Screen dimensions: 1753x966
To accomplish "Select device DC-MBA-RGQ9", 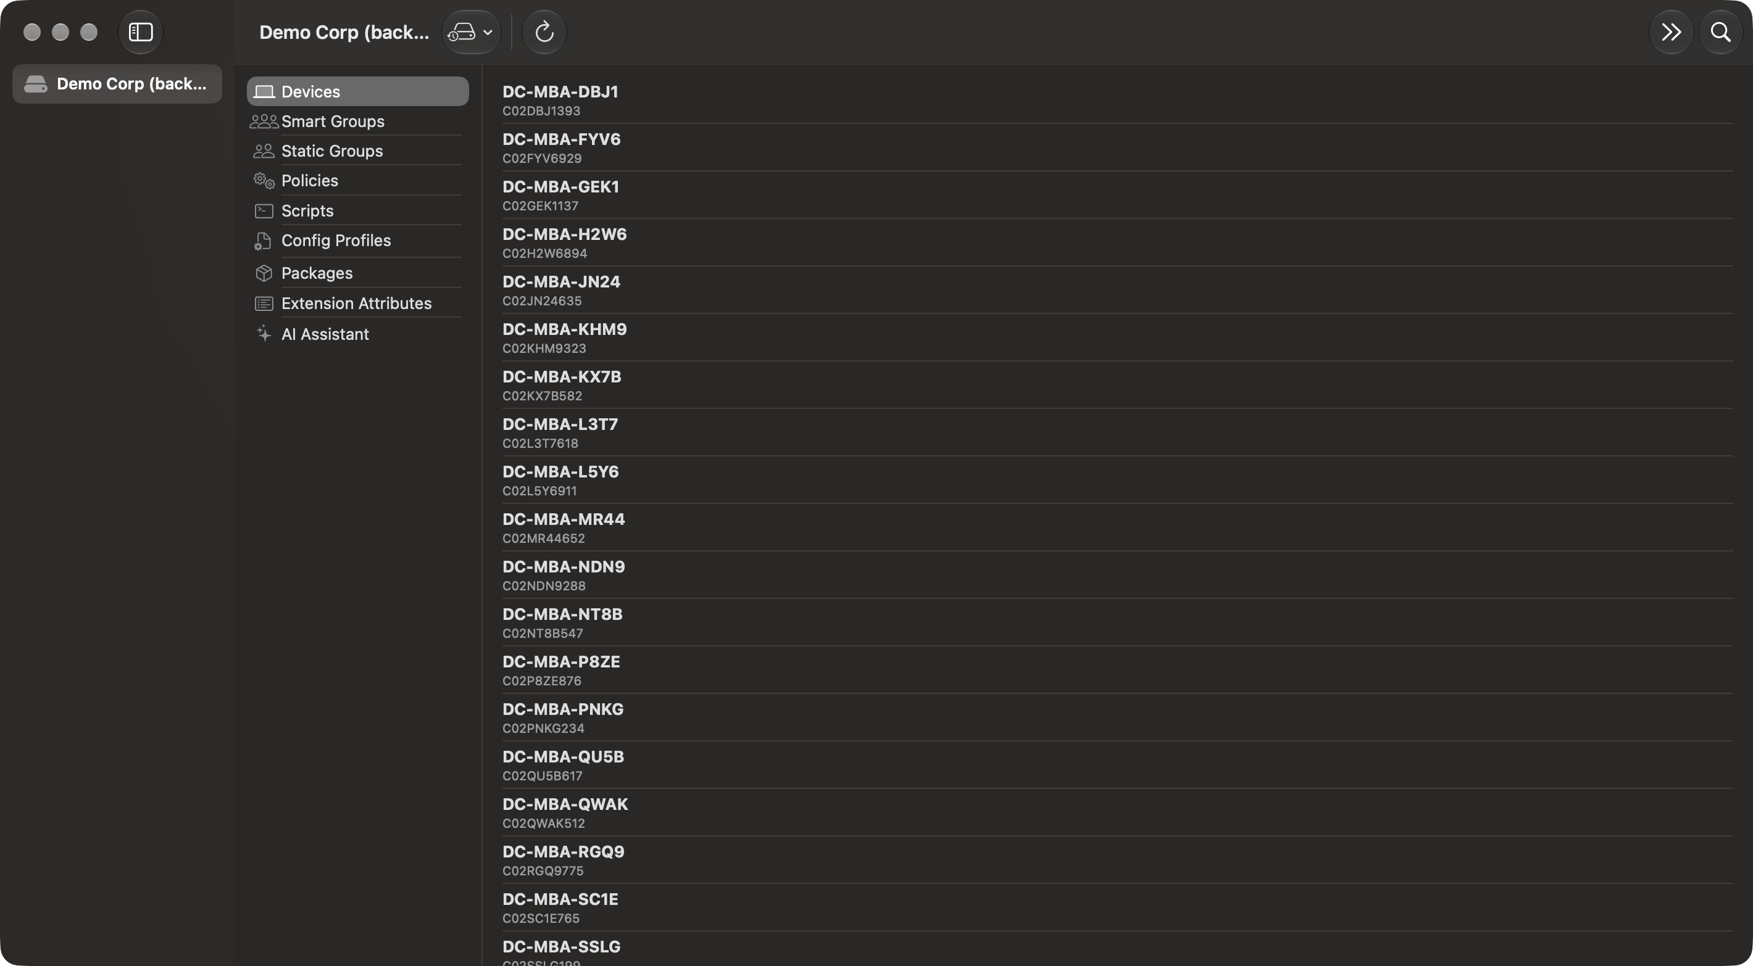I will point(1117,861).
